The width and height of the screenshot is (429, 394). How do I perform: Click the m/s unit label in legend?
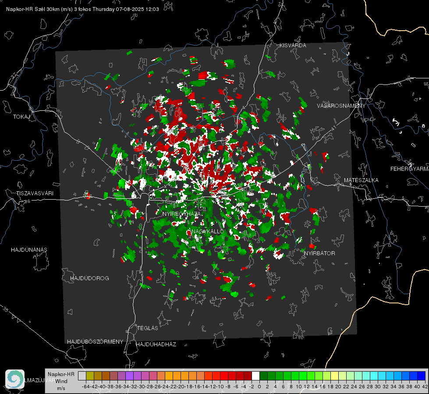61,388
